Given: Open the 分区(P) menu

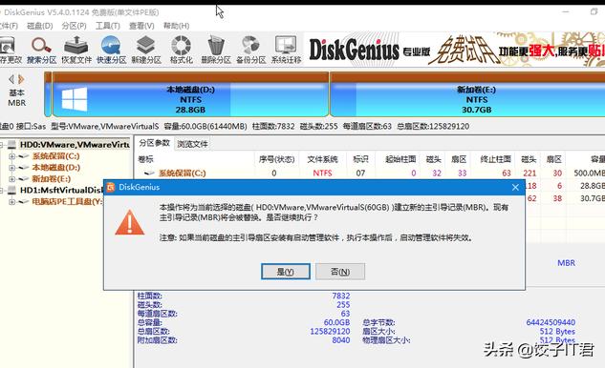Looking at the screenshot, I should pos(74,26).
